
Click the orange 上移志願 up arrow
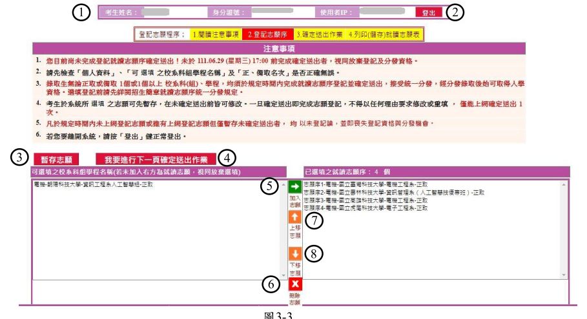point(295,217)
